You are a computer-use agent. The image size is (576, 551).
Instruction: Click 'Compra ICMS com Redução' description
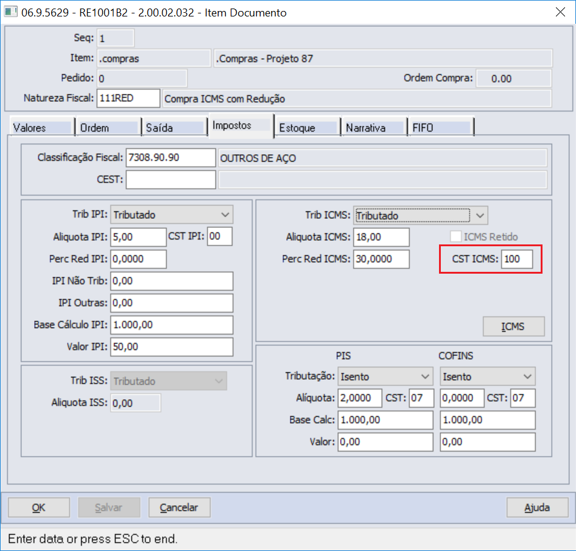click(225, 99)
